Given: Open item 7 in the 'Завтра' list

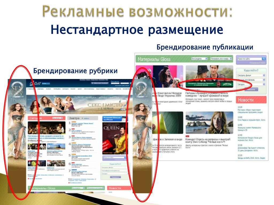Looking at the screenshot, I should click(x=79, y=171).
